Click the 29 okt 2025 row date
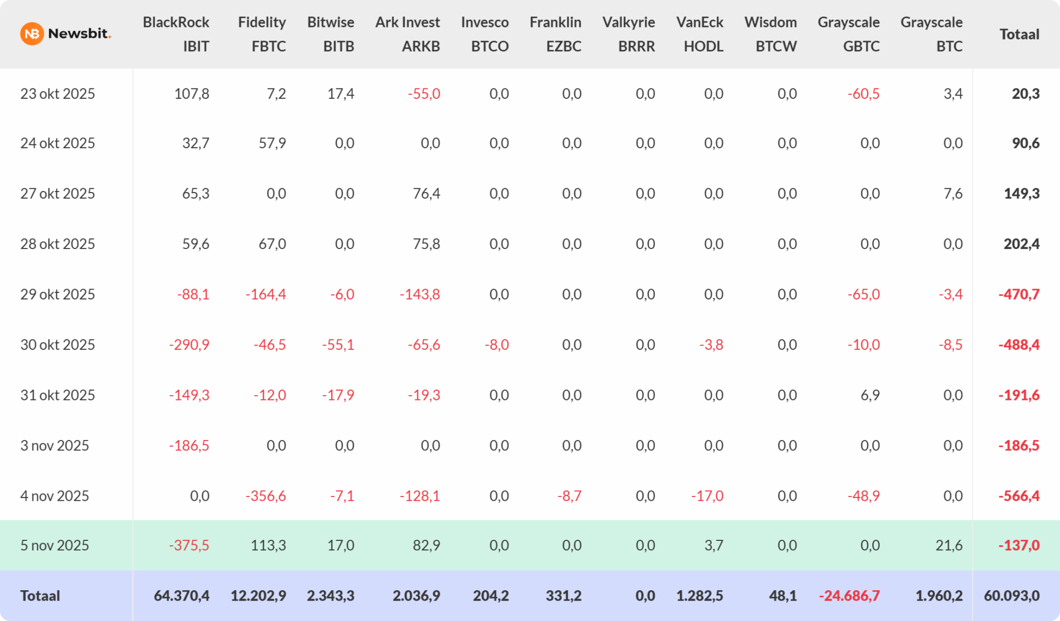Screen dimensions: 1060x621 pos(58,295)
